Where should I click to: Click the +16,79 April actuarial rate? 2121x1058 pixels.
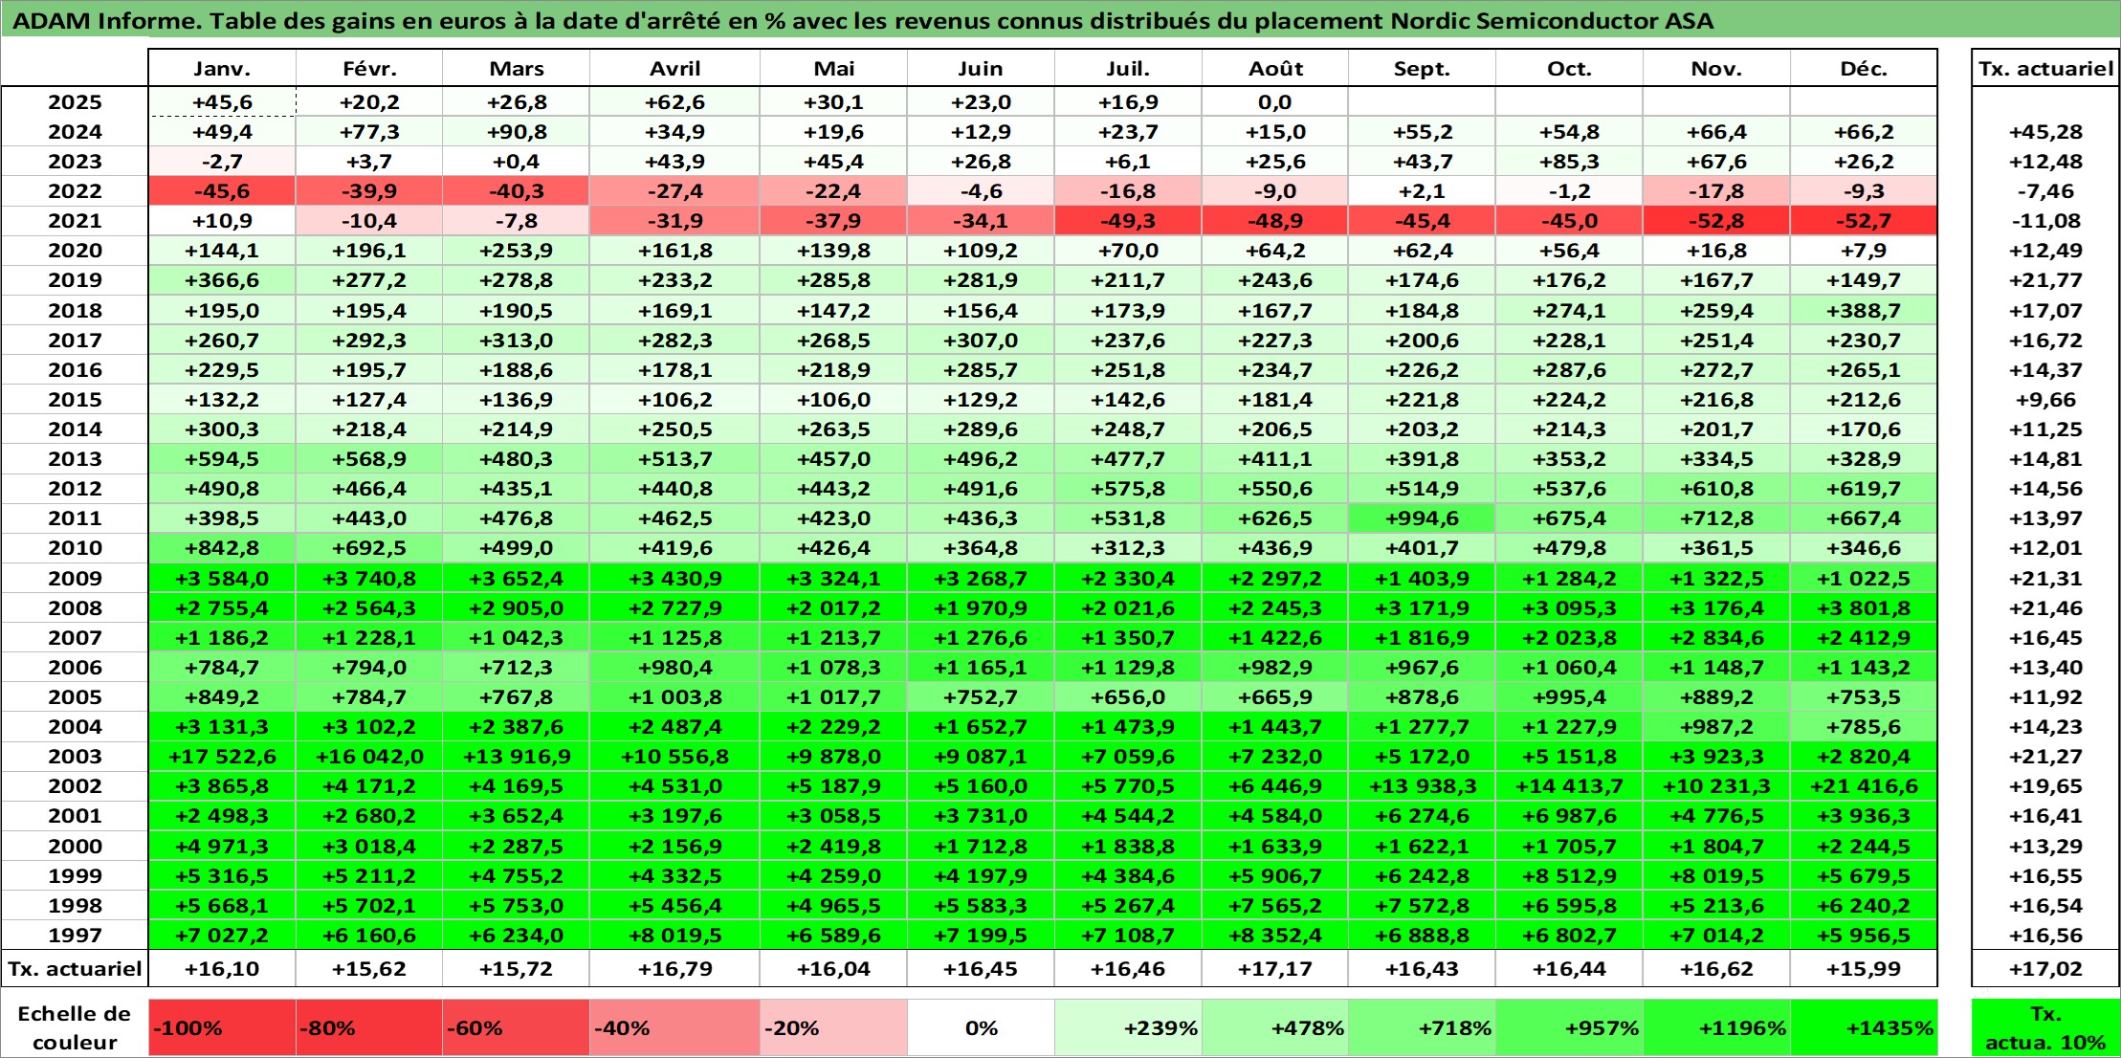[x=674, y=969]
